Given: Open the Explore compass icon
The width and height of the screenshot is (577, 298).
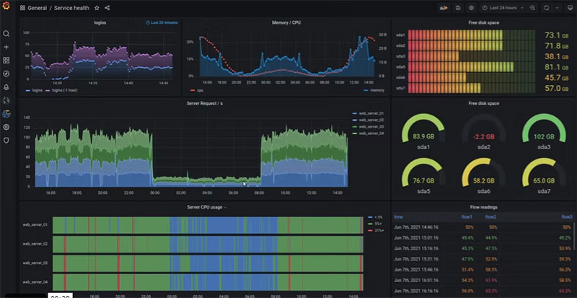Looking at the screenshot, I should coord(6,74).
